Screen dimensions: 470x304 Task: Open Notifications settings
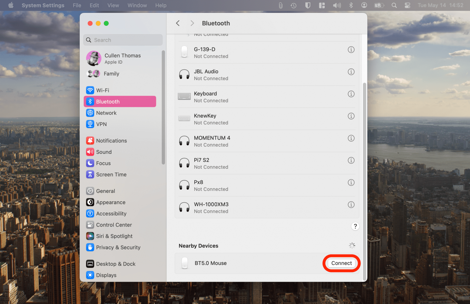[111, 141]
